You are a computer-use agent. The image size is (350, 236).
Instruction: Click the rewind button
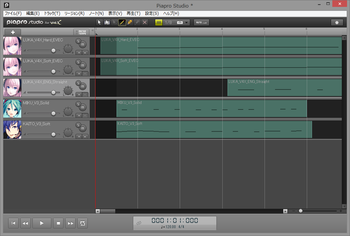(x=26, y=223)
